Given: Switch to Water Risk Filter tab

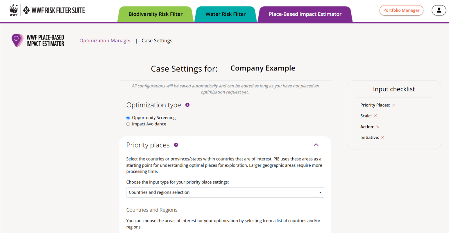Looking at the screenshot, I should pos(226,14).
